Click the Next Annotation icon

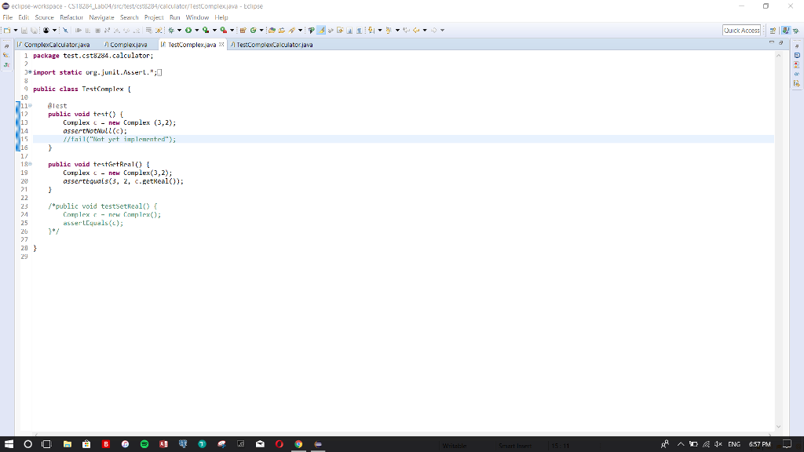tap(371, 31)
